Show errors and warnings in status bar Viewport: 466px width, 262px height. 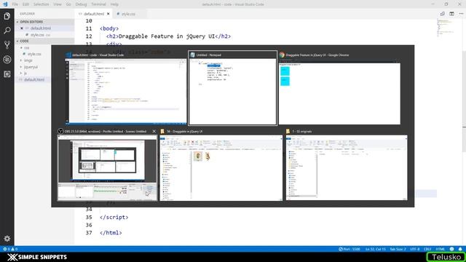click(x=10, y=249)
